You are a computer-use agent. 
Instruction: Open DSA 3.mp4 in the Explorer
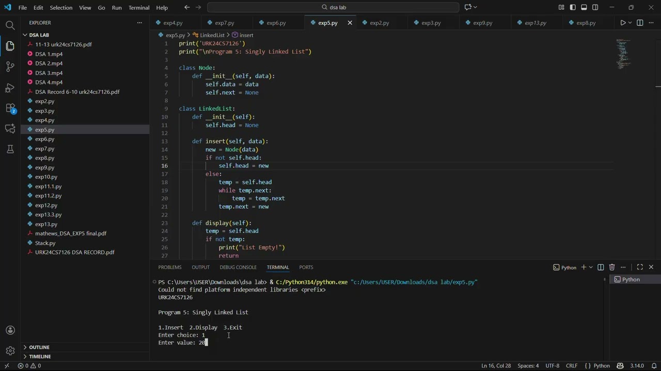point(49,73)
